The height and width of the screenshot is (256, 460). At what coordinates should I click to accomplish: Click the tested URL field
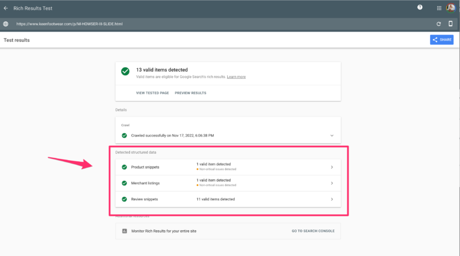click(69, 24)
